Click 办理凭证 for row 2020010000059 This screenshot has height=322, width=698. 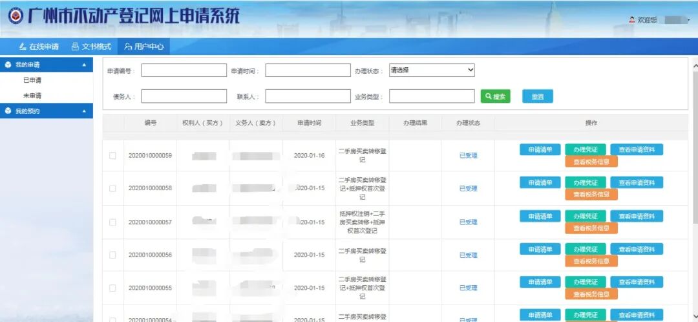pyautogui.click(x=586, y=149)
